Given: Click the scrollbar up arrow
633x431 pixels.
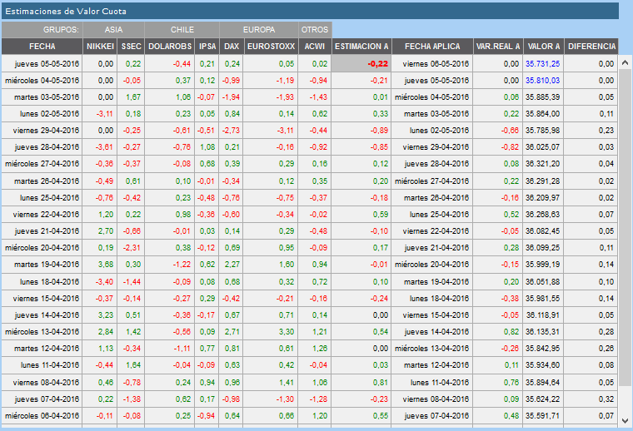Looking at the screenshot, I should click(x=625, y=63).
